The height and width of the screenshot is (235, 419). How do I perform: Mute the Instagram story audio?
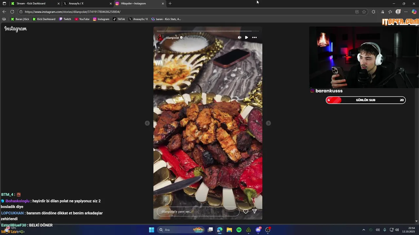point(239,38)
